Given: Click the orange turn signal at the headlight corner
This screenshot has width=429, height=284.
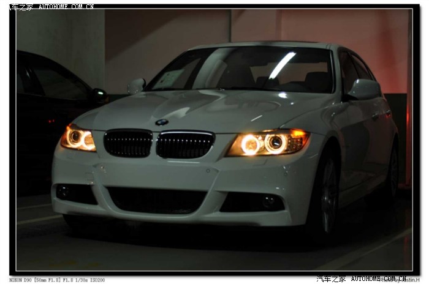Looking at the screenshot, I should click(x=300, y=133).
